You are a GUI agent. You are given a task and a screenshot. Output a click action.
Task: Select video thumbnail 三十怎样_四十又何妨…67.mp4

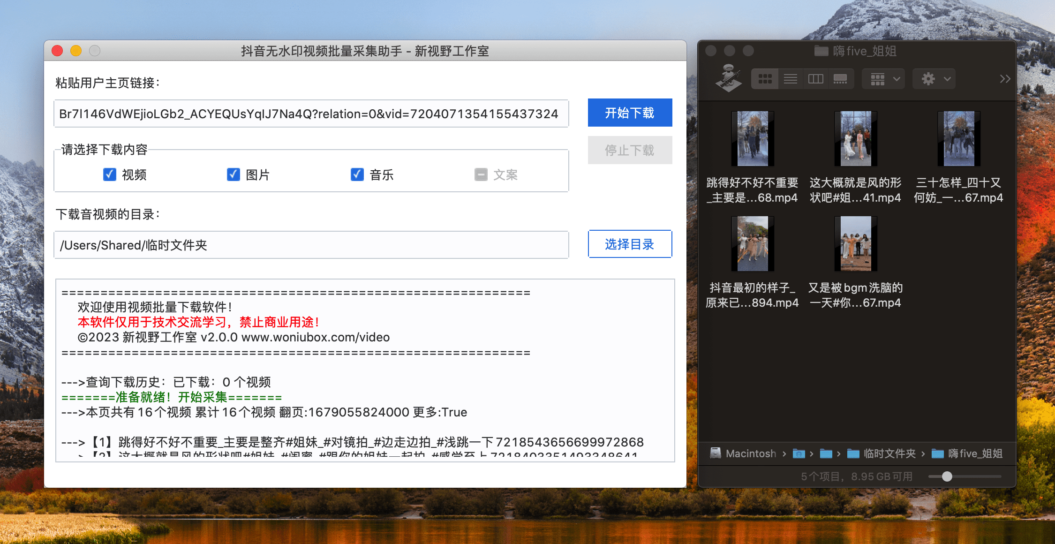pos(959,138)
